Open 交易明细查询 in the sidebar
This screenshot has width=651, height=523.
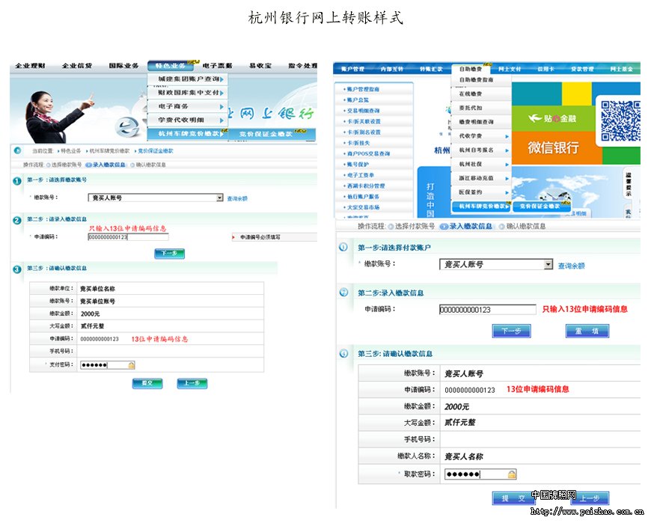coord(363,111)
